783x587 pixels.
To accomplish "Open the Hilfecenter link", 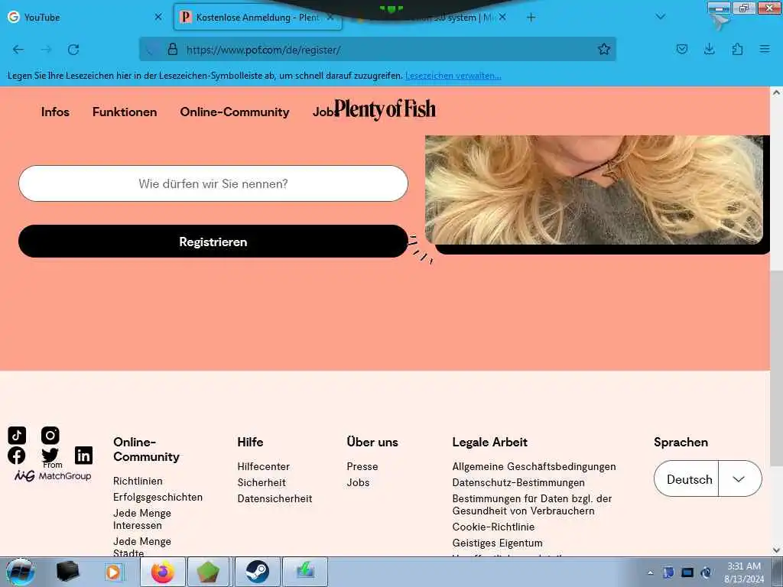I will [x=264, y=467].
